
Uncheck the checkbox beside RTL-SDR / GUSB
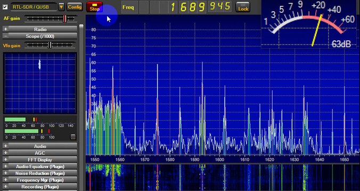click(x=5, y=7)
